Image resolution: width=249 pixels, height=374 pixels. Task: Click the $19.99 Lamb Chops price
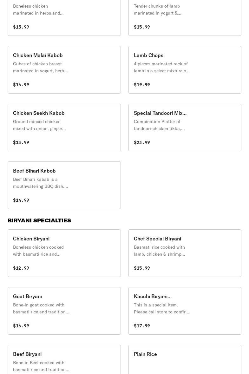[x=142, y=85]
